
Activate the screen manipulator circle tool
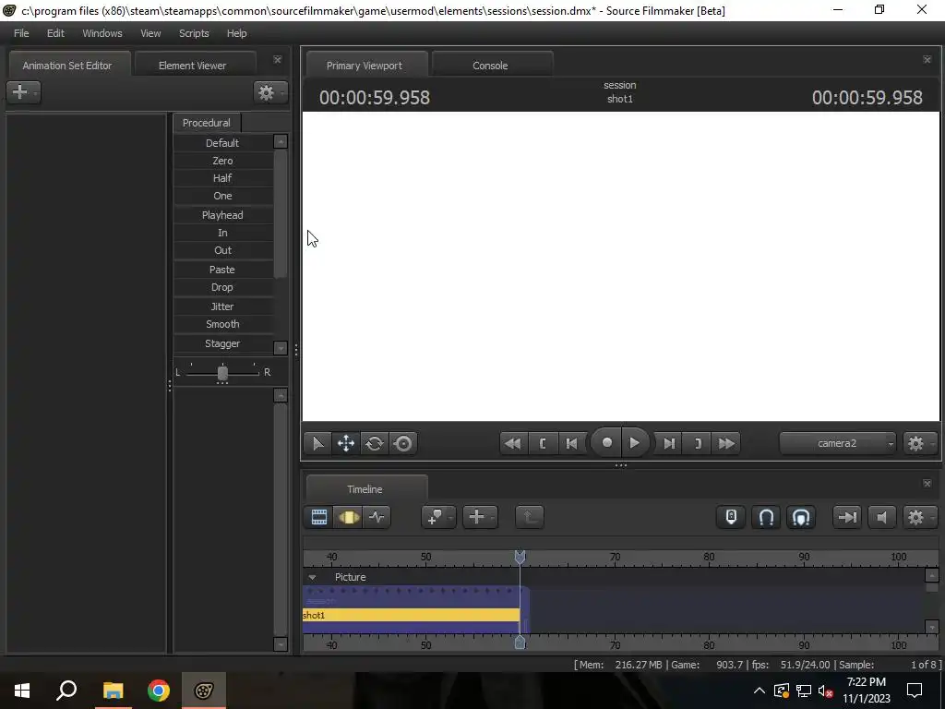point(403,444)
